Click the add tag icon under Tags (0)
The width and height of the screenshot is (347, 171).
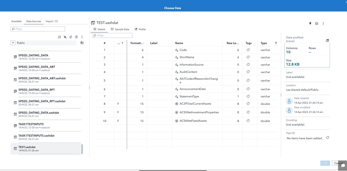click(328, 138)
